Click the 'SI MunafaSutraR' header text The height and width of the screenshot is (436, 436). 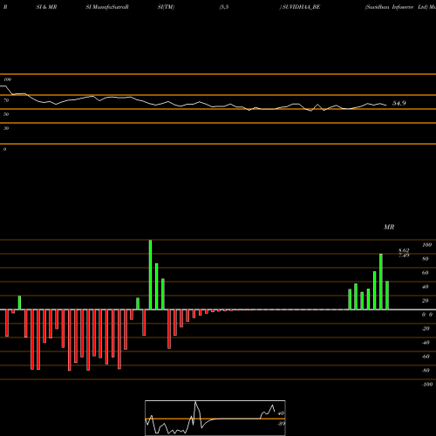tap(107, 7)
